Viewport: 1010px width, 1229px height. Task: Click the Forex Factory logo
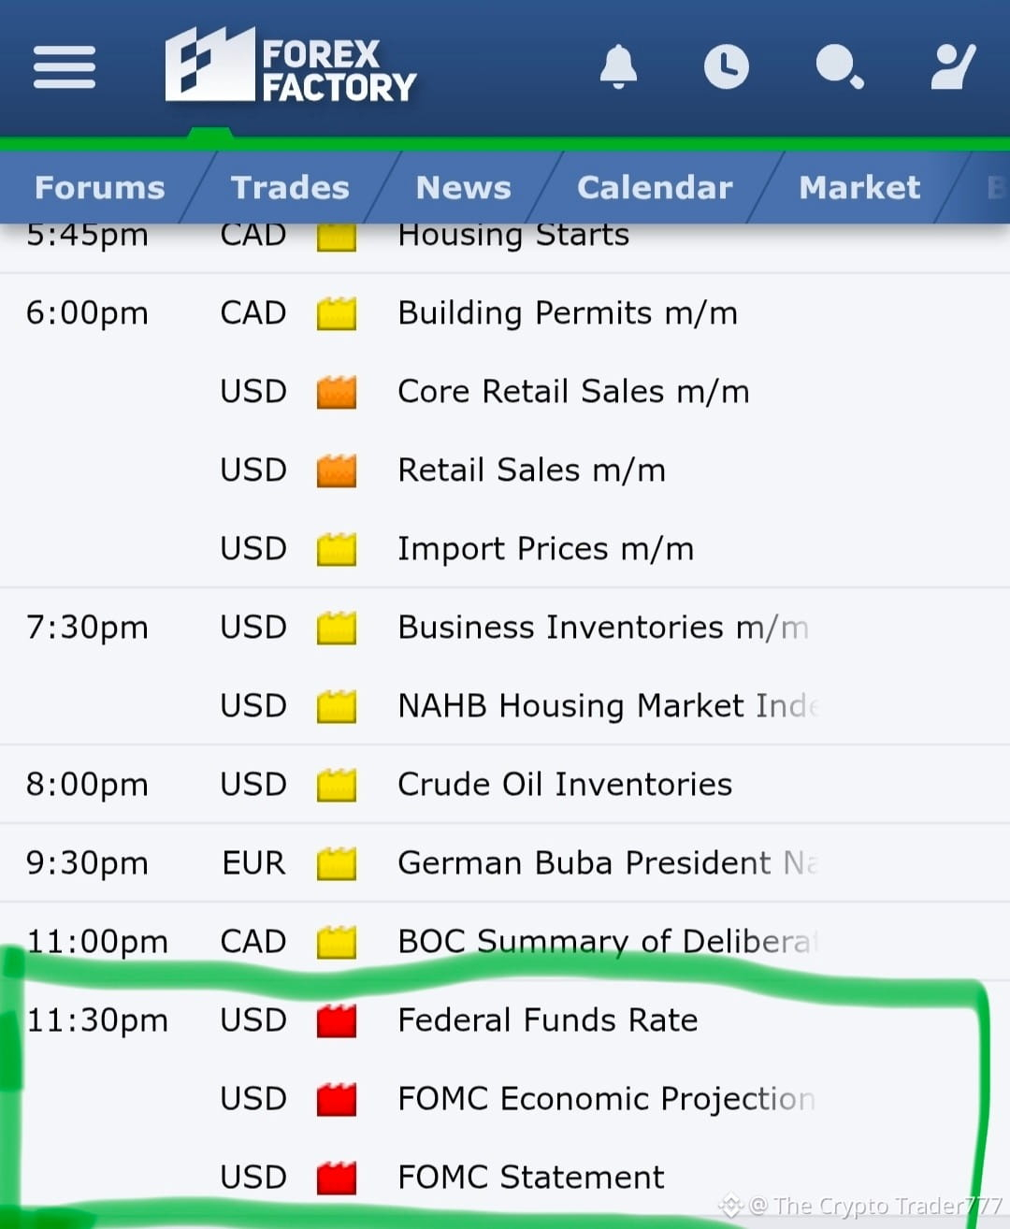(x=291, y=65)
